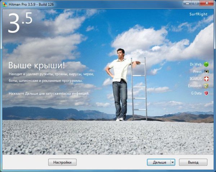Click the G Data text label

[x=196, y=93]
